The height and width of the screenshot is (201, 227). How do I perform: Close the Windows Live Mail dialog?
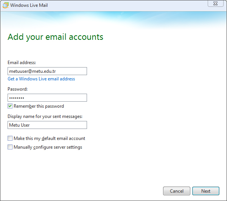pyautogui.click(x=215, y=3)
